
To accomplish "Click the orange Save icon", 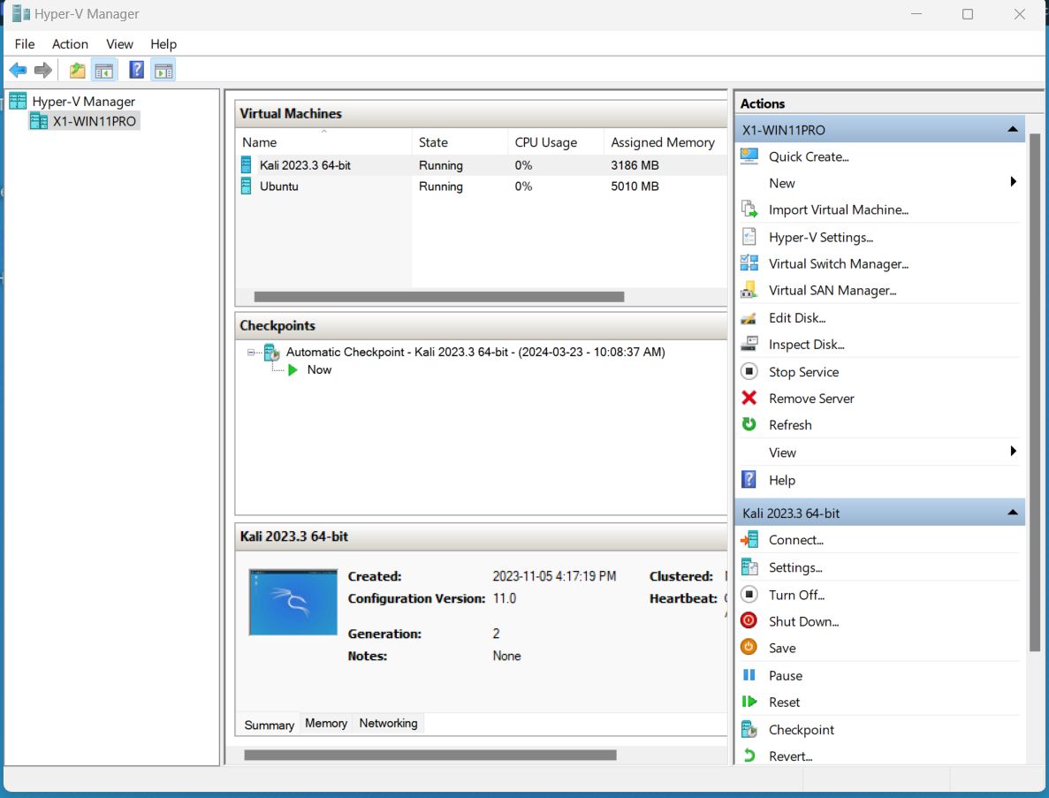I will tap(749, 647).
